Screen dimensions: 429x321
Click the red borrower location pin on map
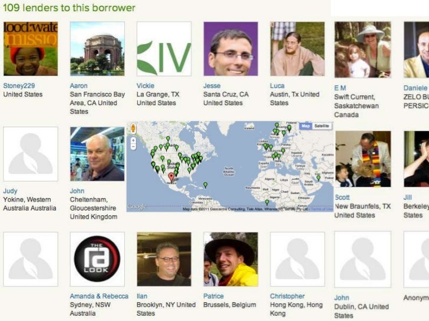pos(171,177)
